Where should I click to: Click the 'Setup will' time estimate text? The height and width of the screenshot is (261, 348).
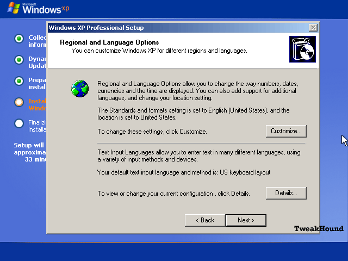click(30, 152)
